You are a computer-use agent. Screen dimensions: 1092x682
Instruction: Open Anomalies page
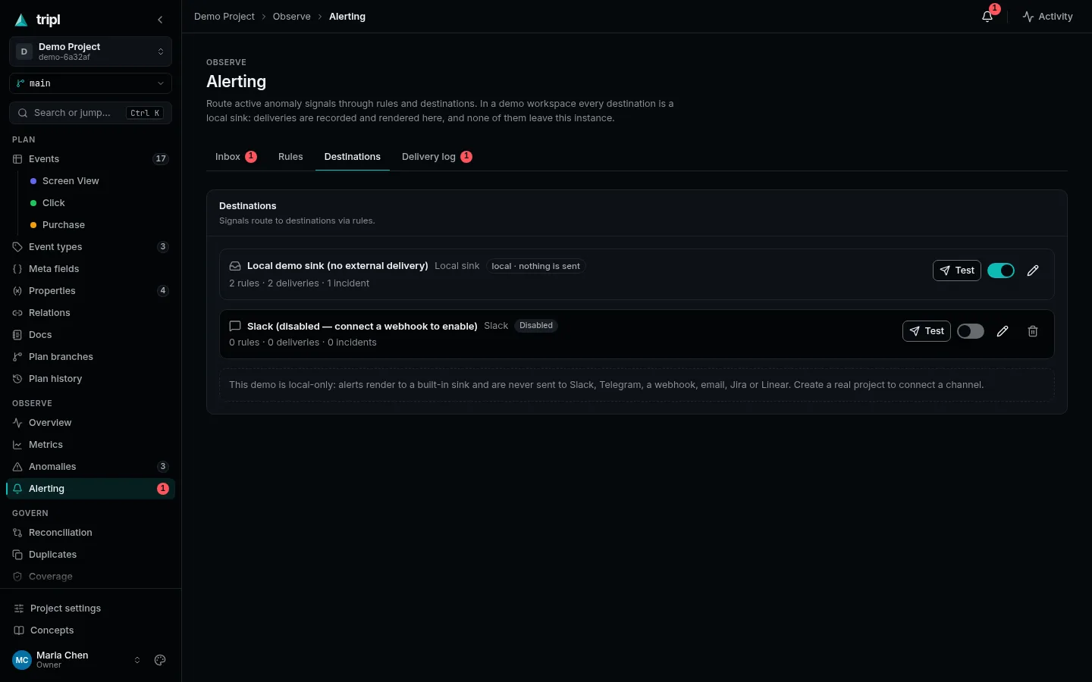90,467
